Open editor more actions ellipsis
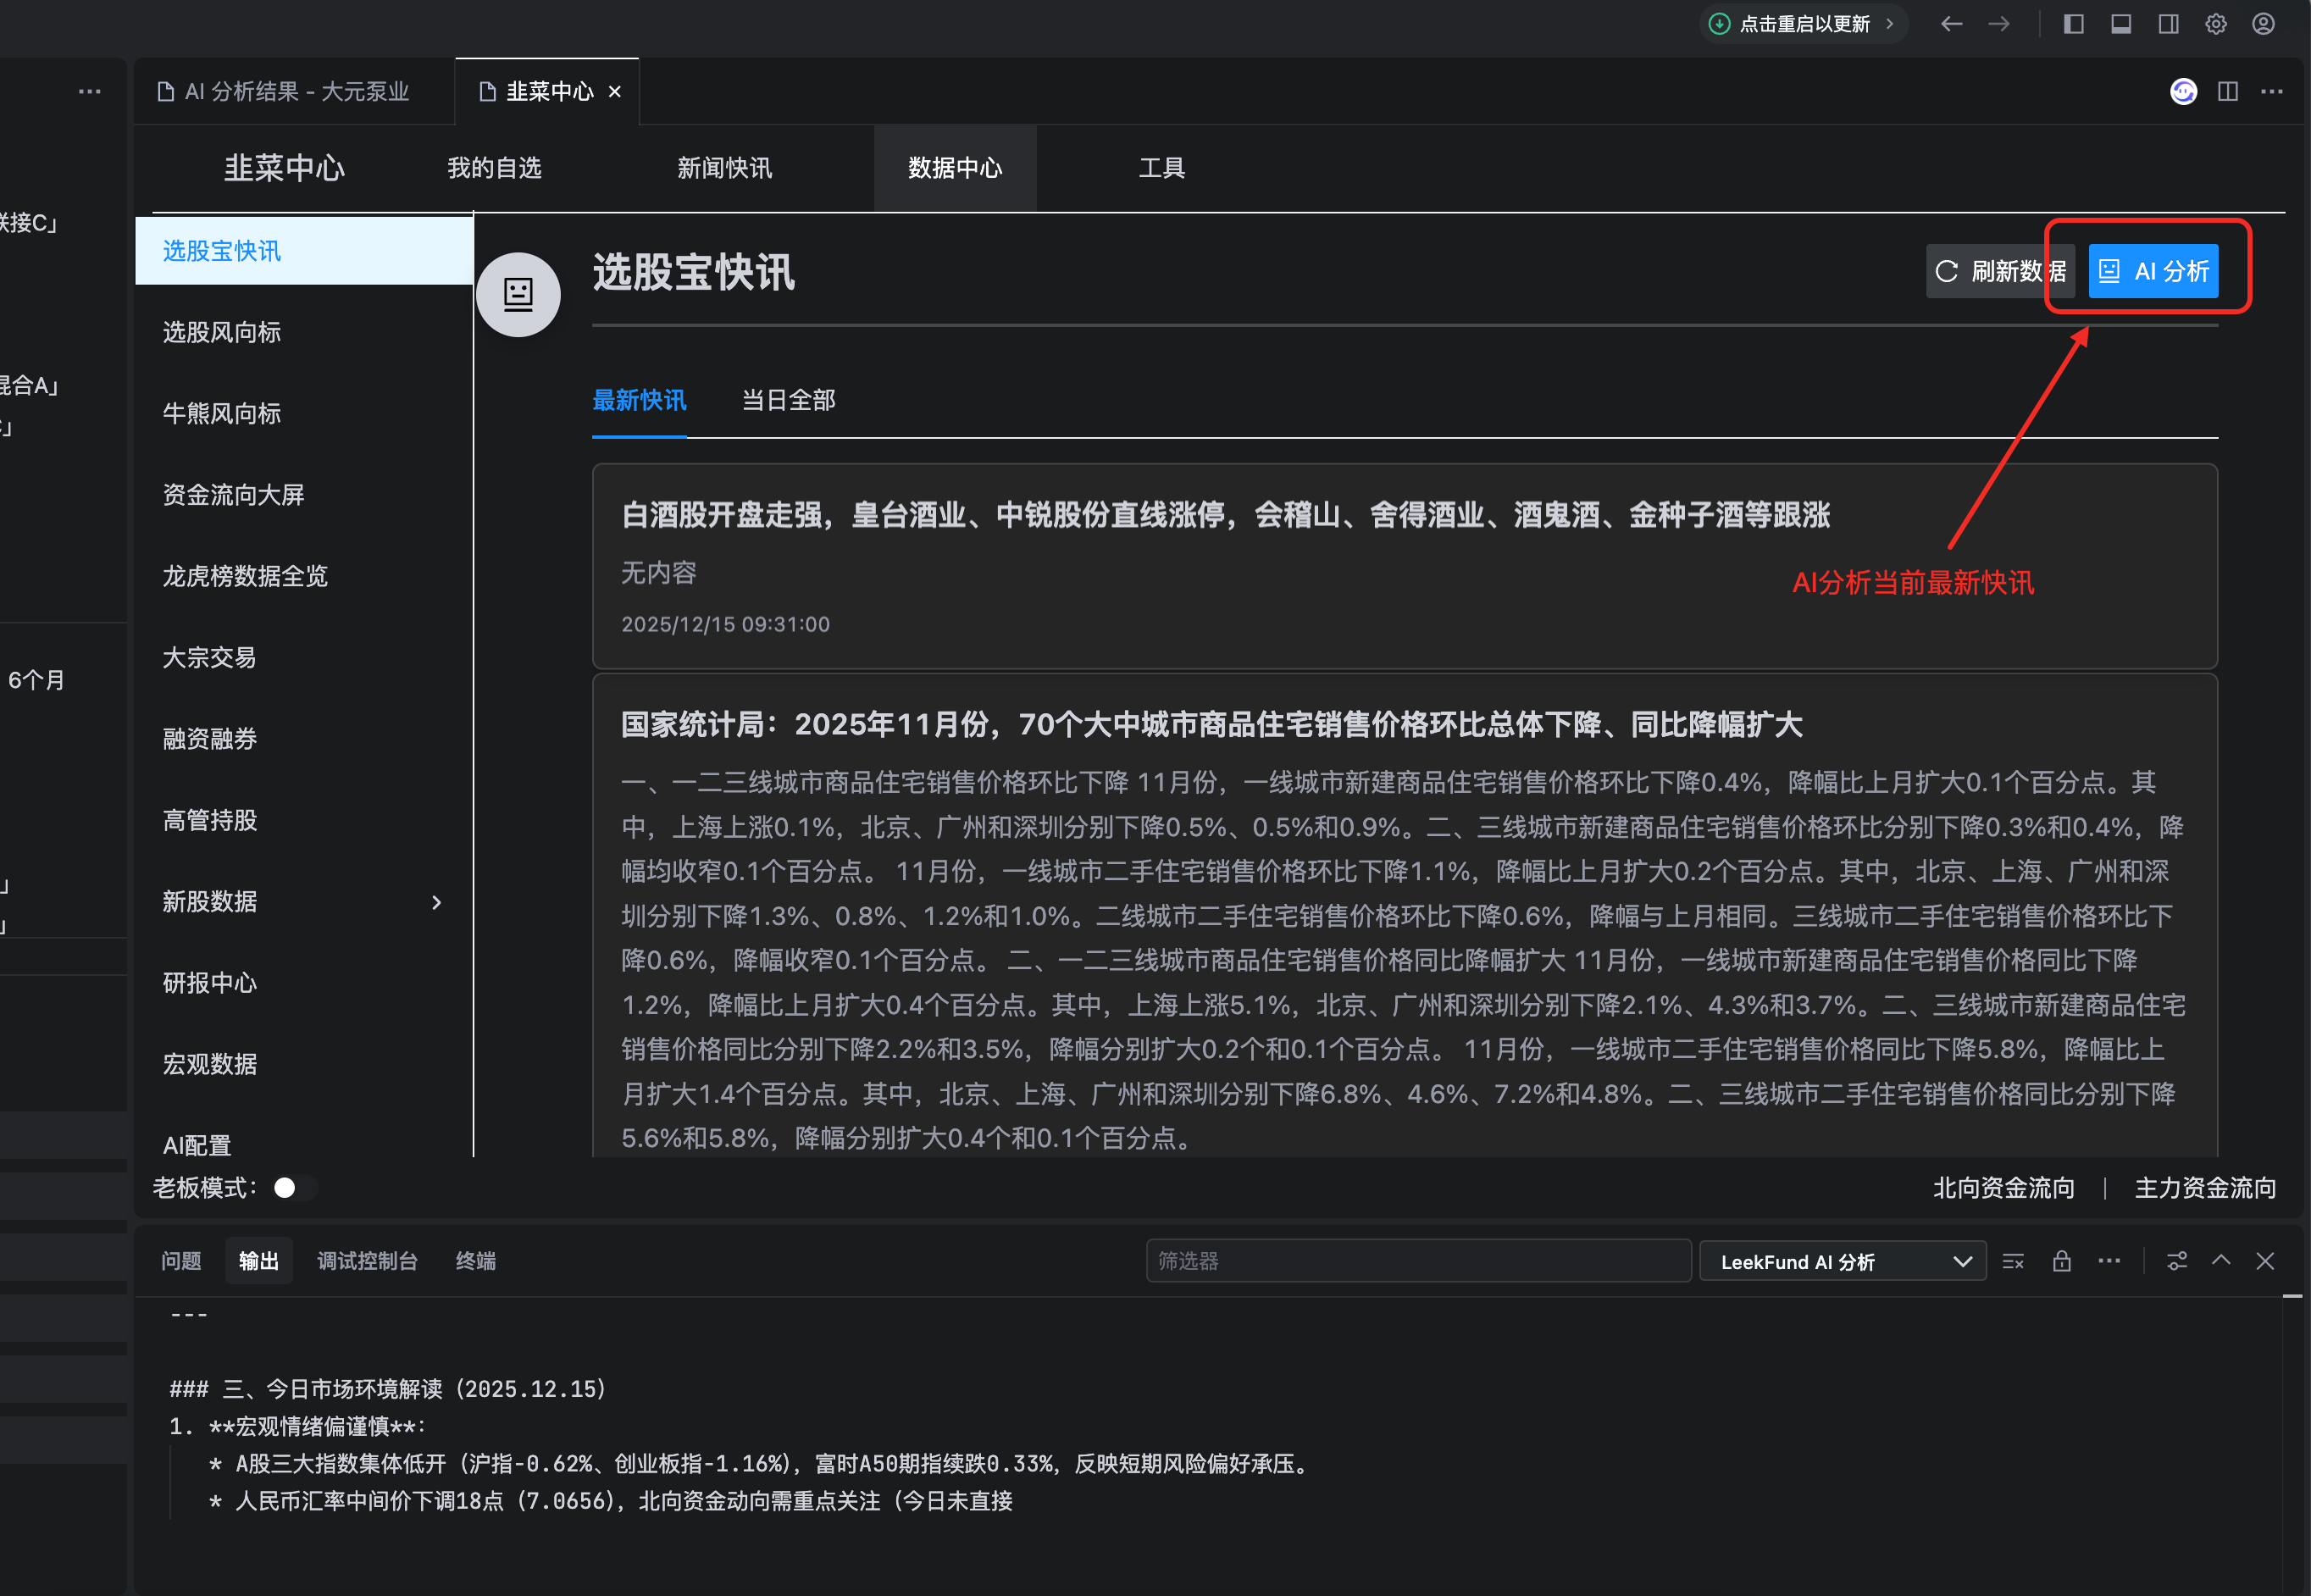Screen dimensions: 2311x1596 (x=2272, y=92)
